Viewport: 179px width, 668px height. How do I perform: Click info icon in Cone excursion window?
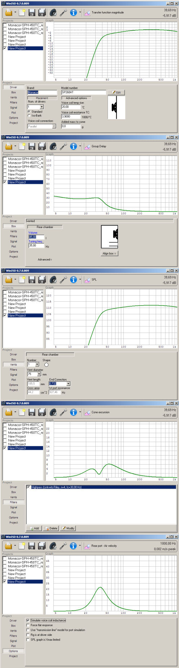click(x=74, y=412)
